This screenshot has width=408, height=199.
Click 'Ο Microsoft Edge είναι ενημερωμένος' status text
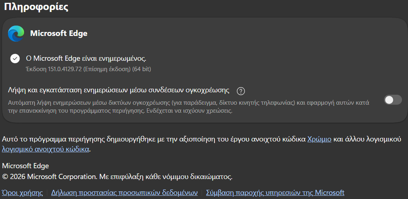tap(86, 58)
